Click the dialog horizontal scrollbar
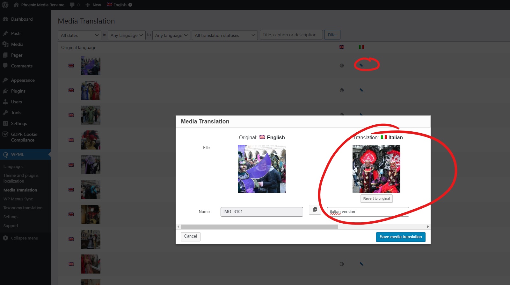This screenshot has height=285, width=510. click(259, 227)
